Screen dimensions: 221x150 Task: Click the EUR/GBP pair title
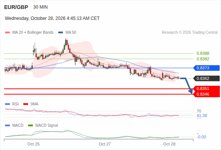[16, 7]
